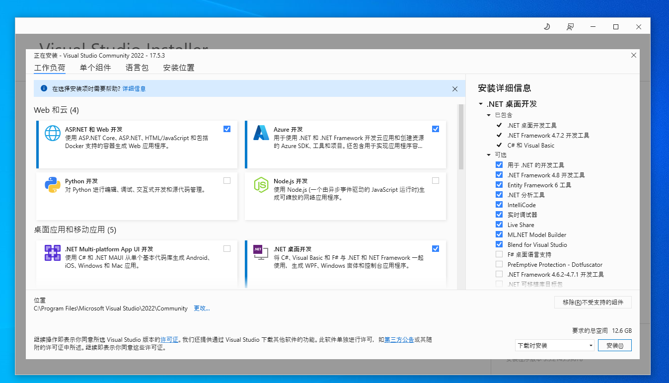This screenshot has width=669, height=383.
Task: Collapse the 已包含 section
Action: click(488, 115)
